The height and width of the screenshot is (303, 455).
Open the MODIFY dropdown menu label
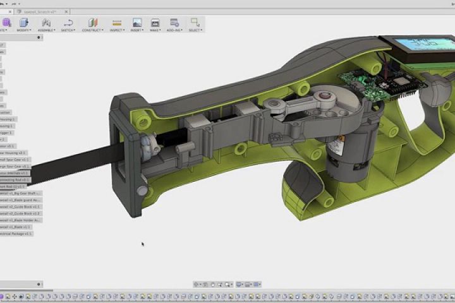(x=23, y=30)
